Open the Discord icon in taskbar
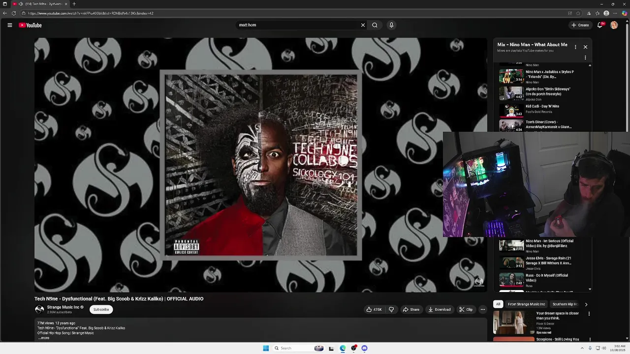 coord(364,348)
